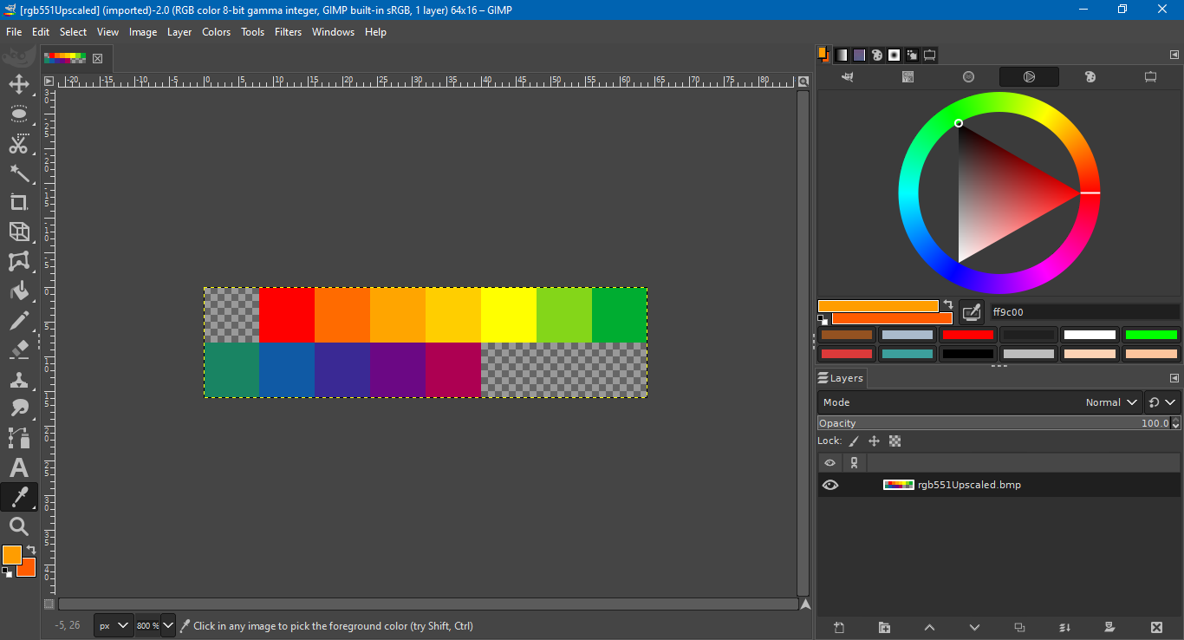Open the Filters menu

(x=288, y=32)
